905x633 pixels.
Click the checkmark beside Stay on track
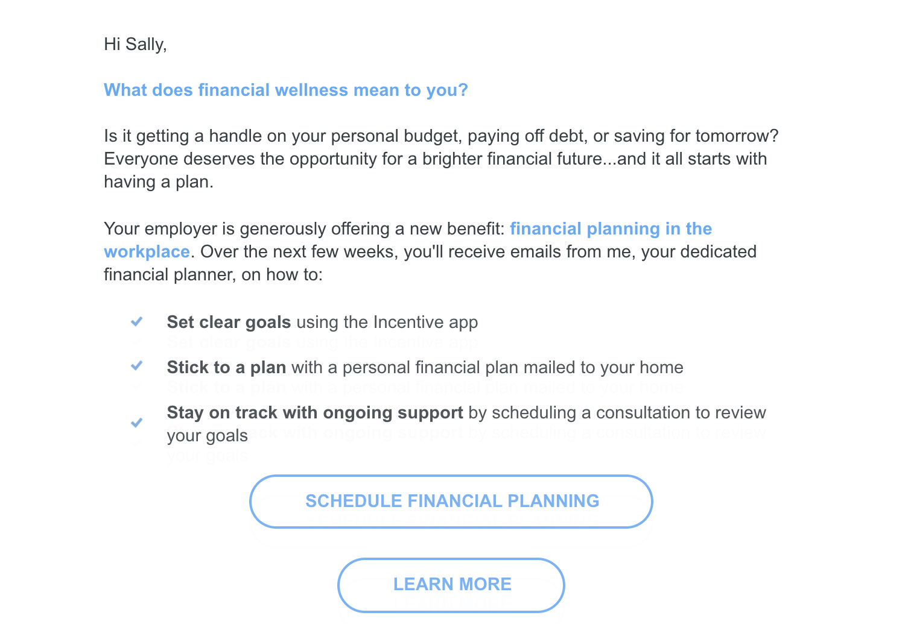click(137, 423)
